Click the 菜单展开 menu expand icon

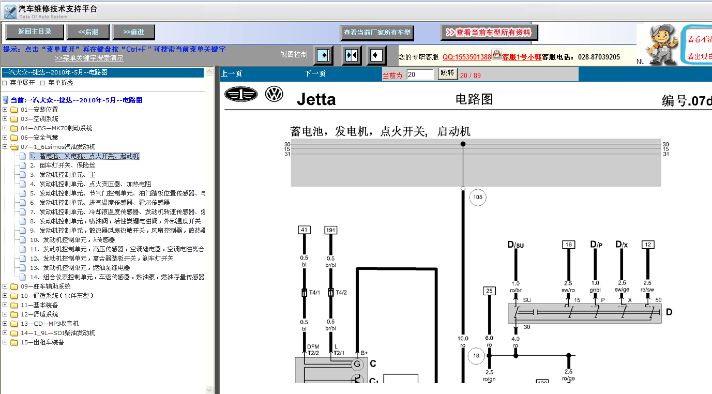point(5,82)
